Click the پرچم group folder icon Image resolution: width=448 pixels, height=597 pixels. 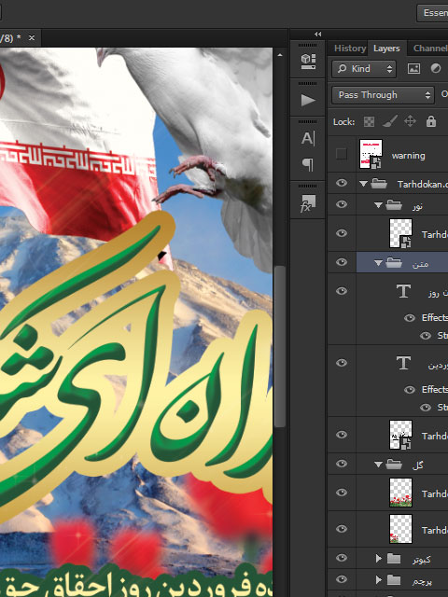tap(394, 580)
